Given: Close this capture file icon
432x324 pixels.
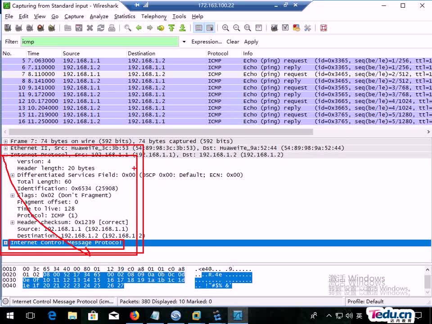Looking at the screenshot, I should pos(90,28).
